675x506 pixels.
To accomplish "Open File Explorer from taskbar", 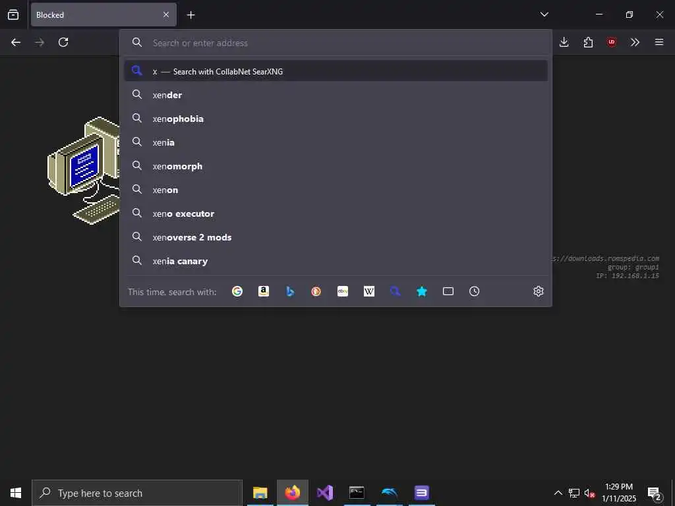I will point(260,493).
